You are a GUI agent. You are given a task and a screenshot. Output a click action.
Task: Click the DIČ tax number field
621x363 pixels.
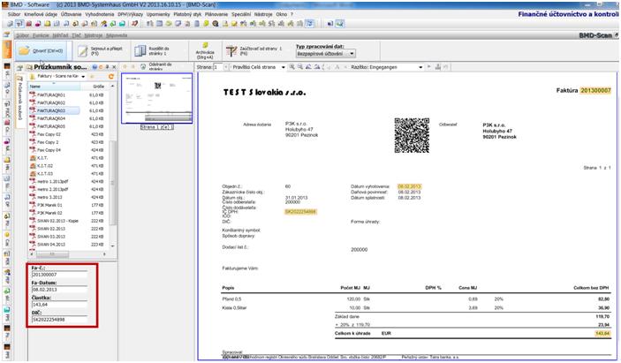pos(59,320)
